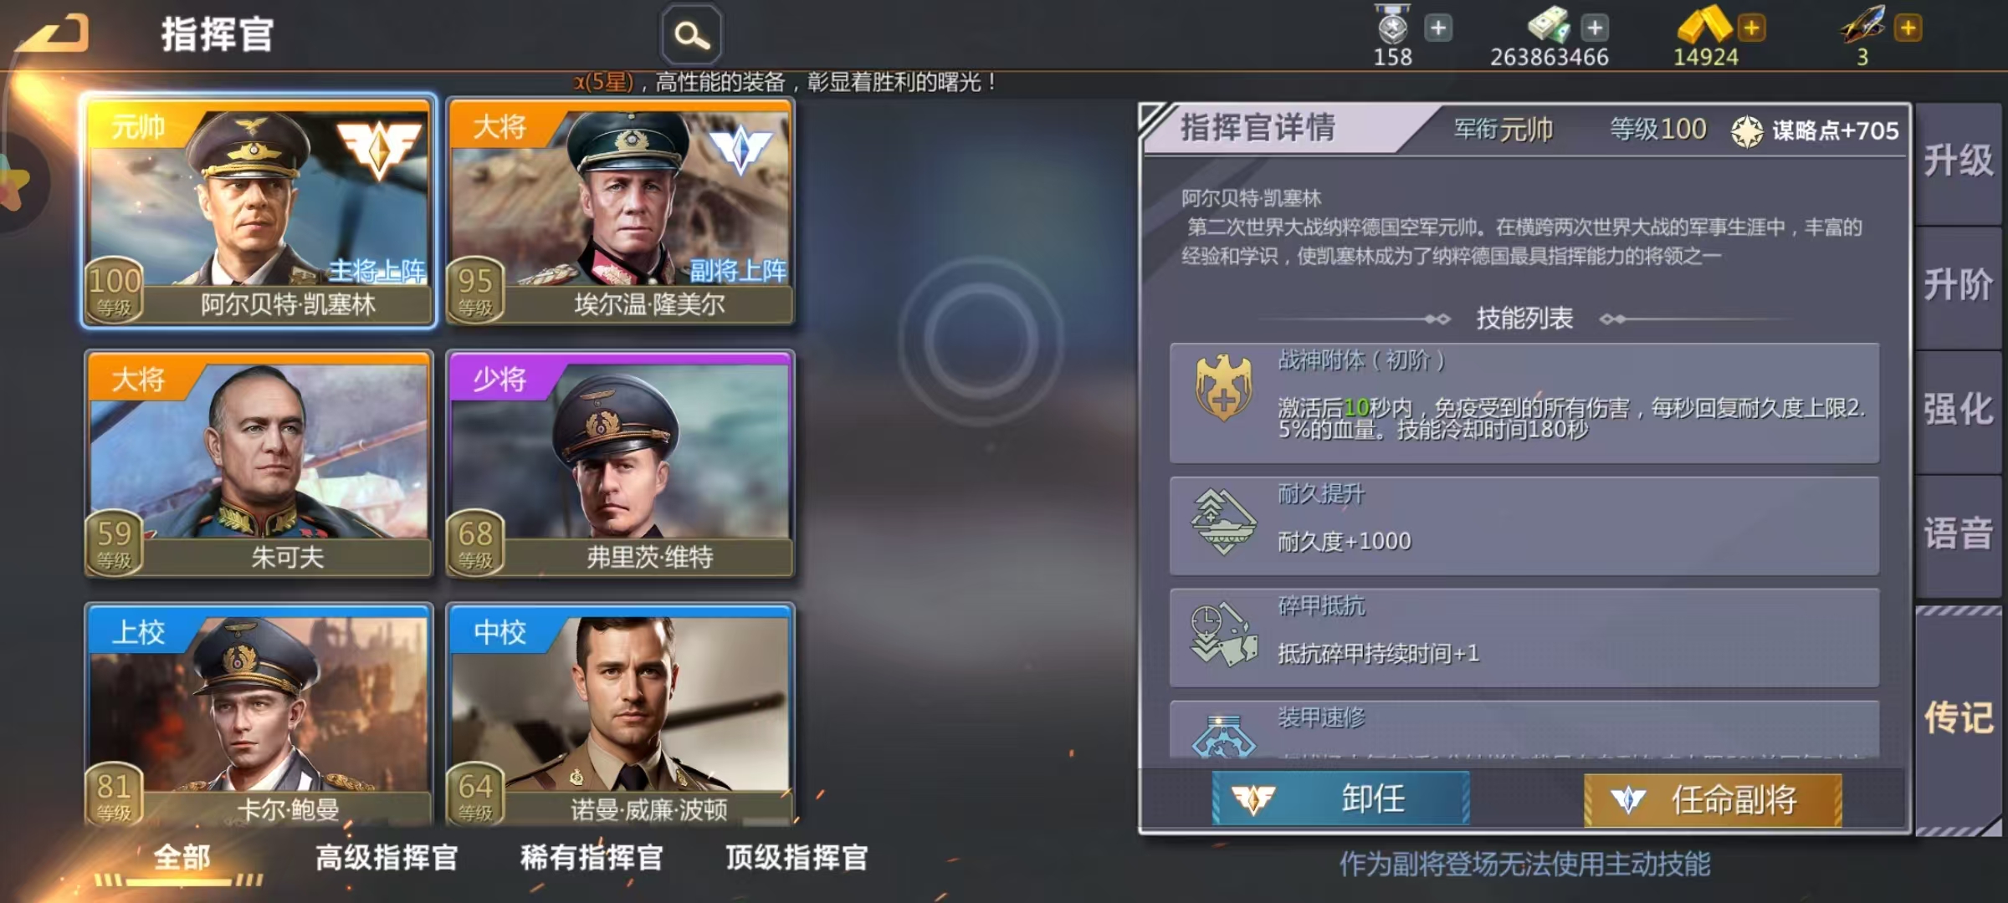Screen dimensions: 2008x903
Task: Switch to 顶级指挥官 tab
Action: click(797, 857)
